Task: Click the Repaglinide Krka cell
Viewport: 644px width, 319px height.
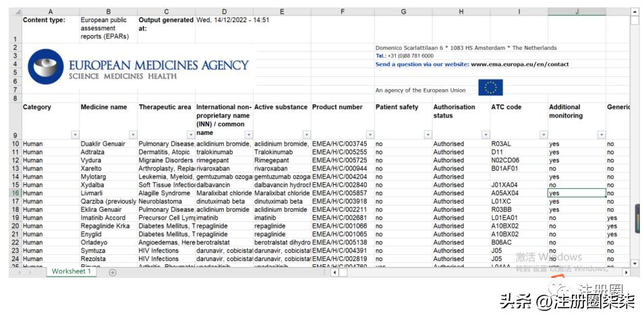Action: pyautogui.click(x=108, y=226)
